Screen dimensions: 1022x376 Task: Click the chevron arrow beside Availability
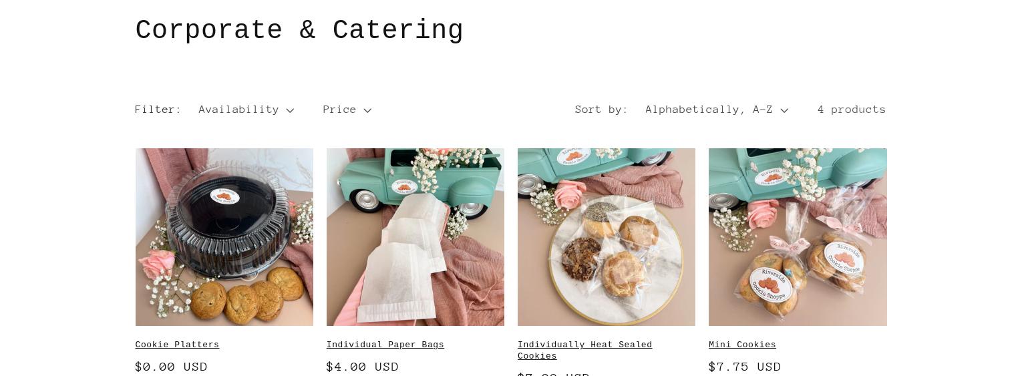(290, 110)
